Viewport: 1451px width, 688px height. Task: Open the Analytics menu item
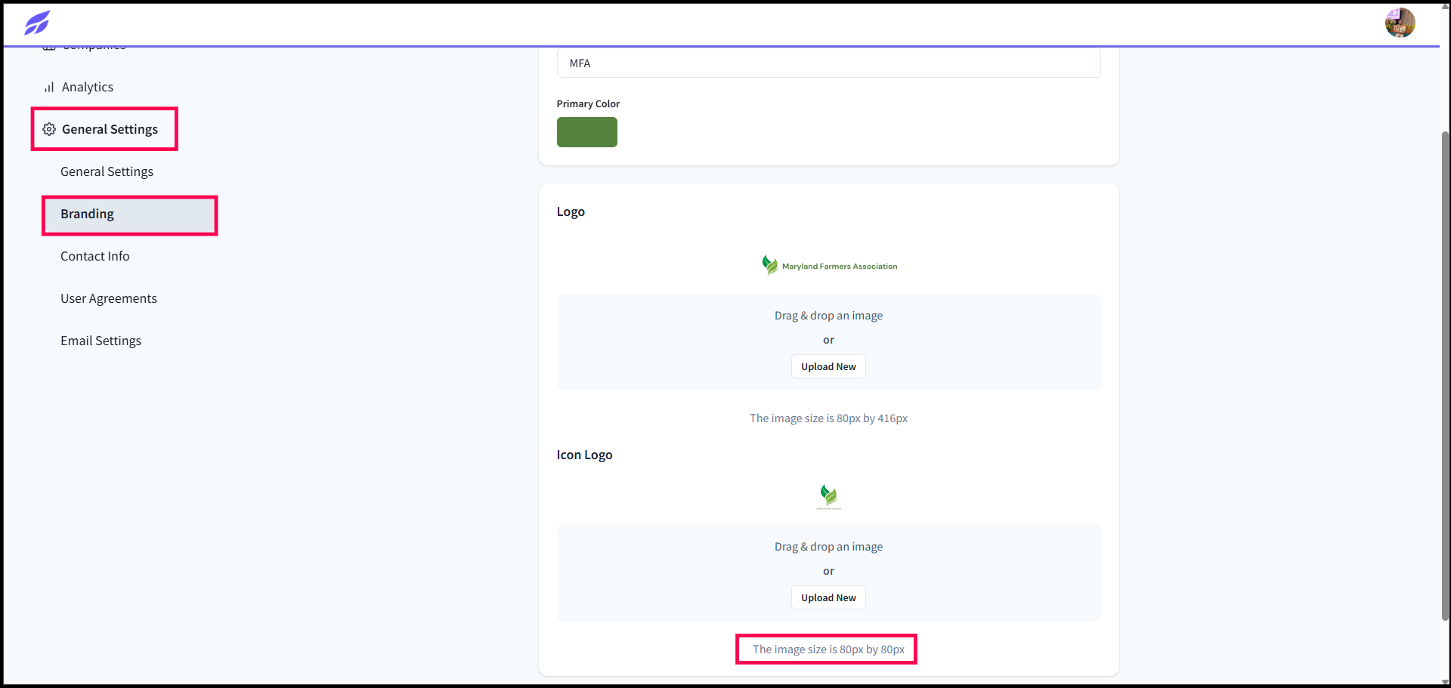[88, 87]
